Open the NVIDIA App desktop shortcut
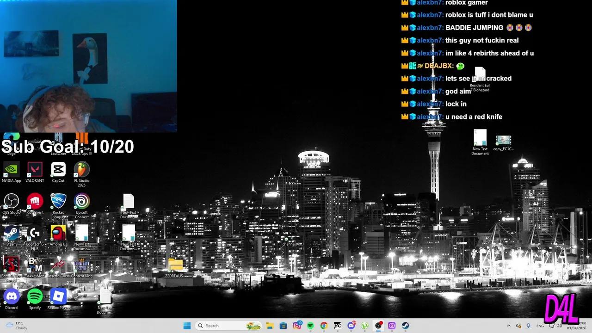 tap(11, 170)
